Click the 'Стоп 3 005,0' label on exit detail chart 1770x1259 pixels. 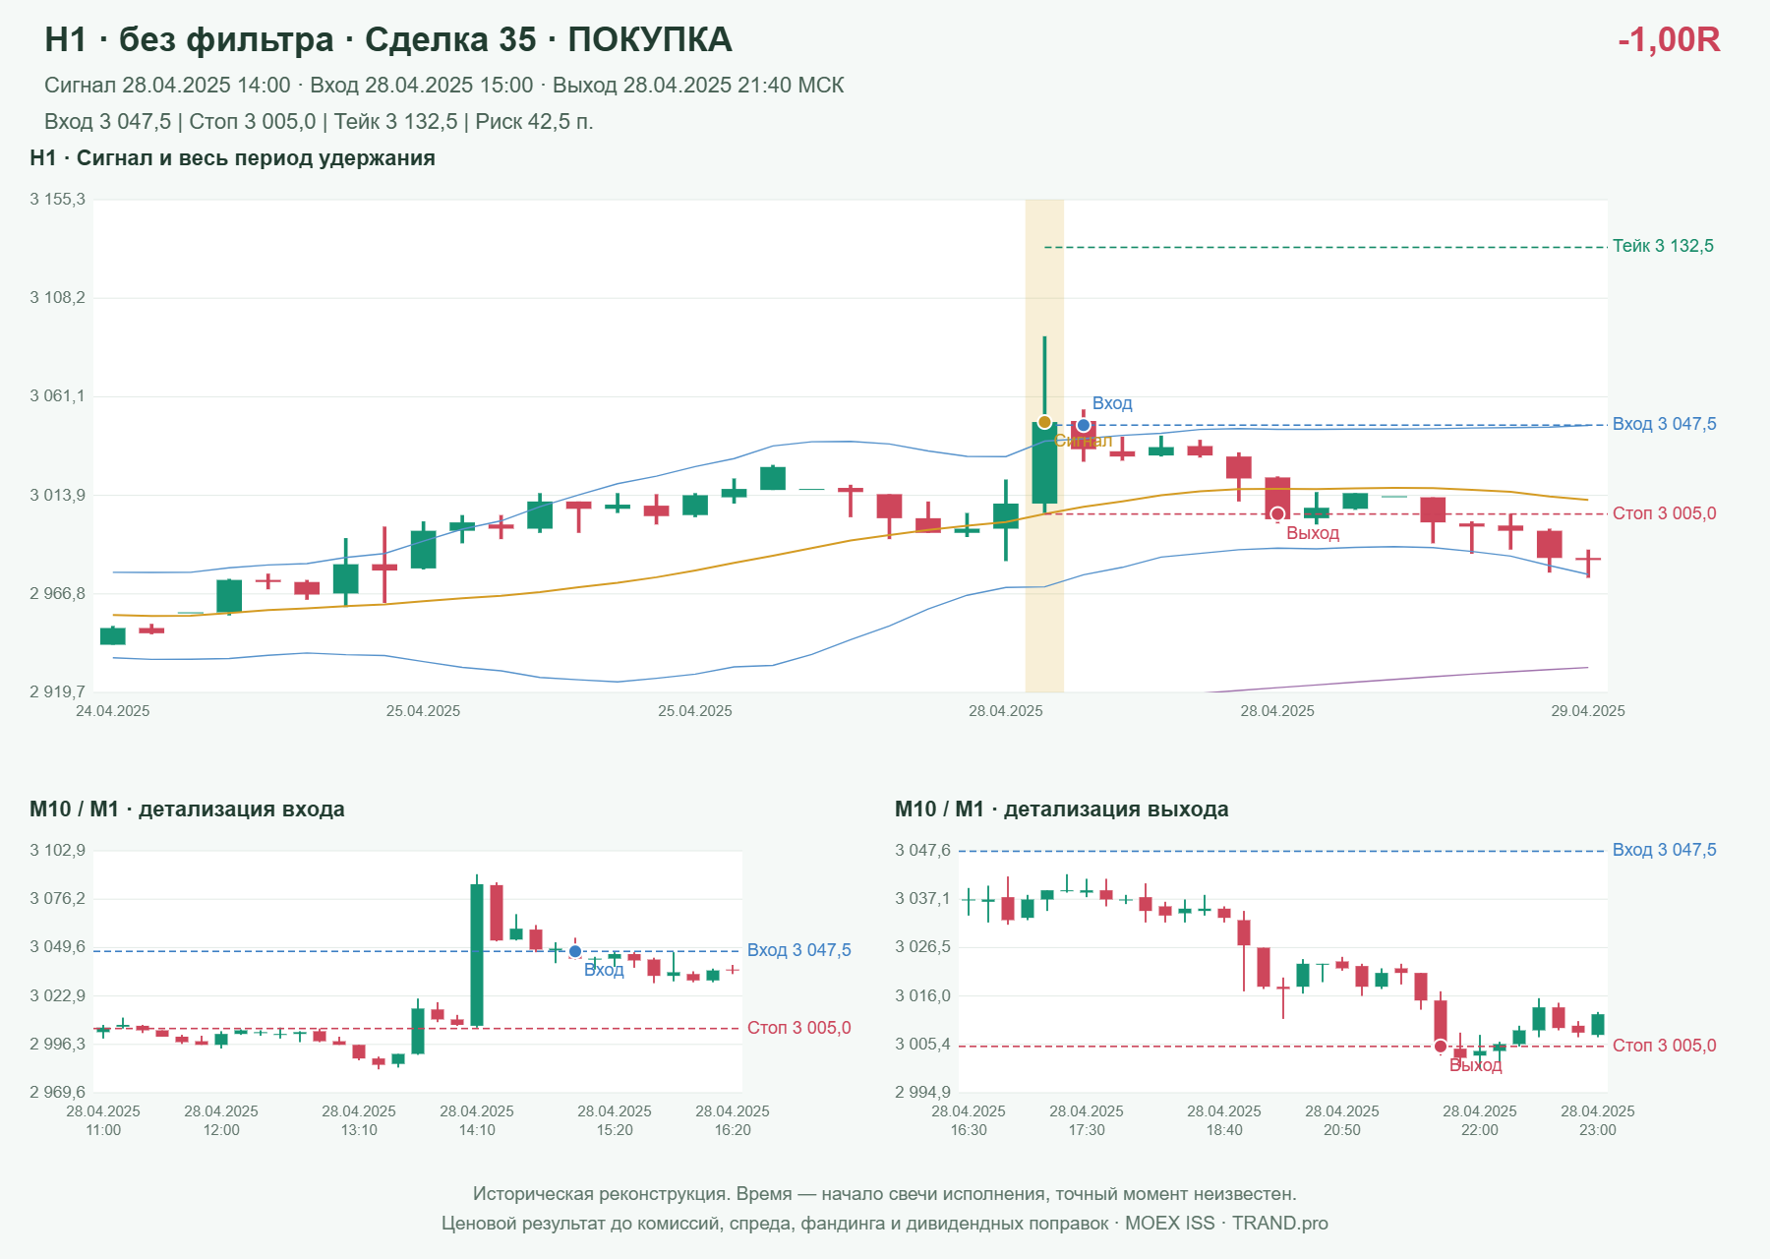[1664, 1046]
